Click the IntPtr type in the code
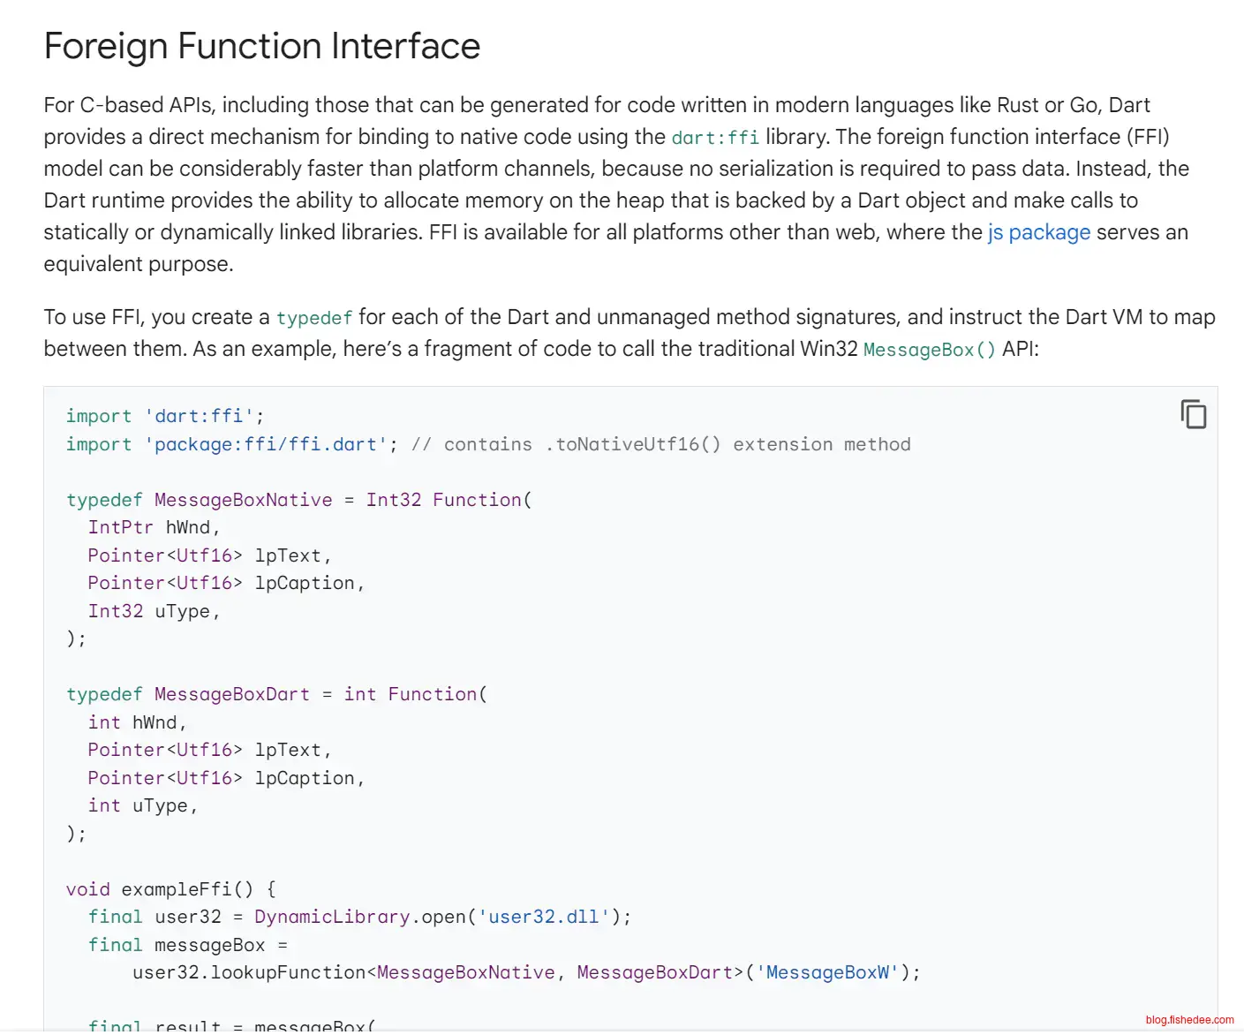 click(x=120, y=527)
